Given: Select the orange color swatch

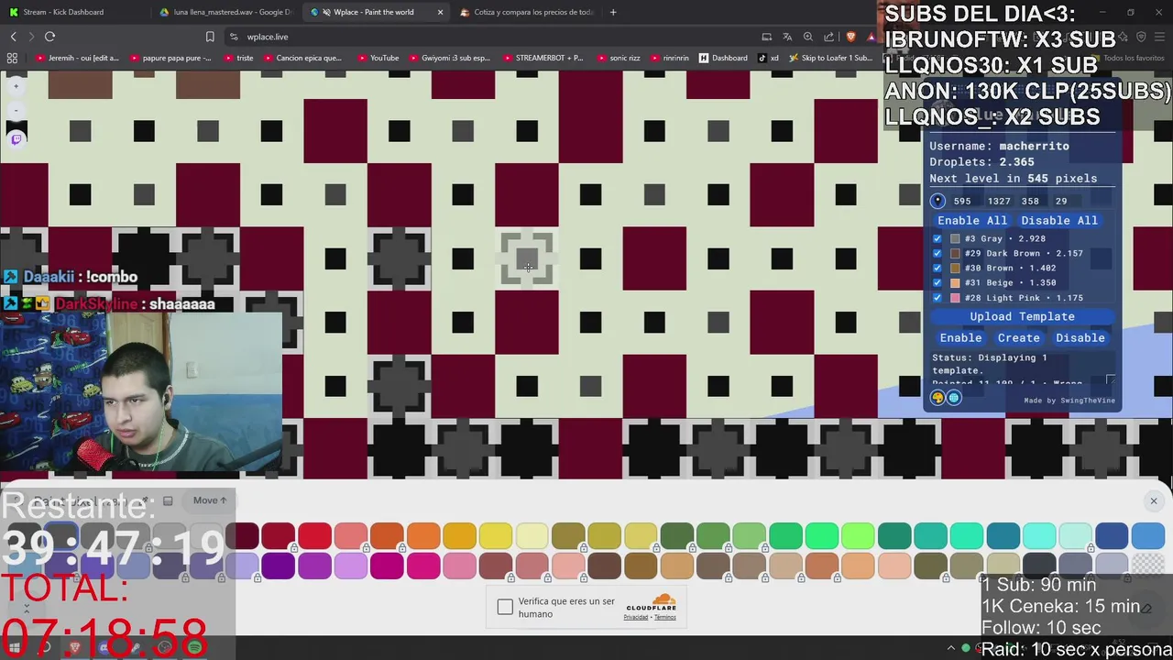Looking at the screenshot, I should tap(423, 536).
